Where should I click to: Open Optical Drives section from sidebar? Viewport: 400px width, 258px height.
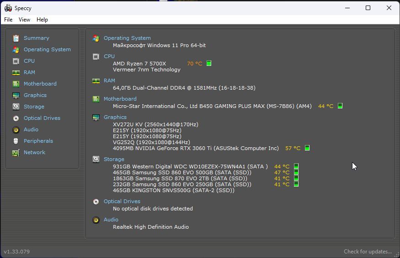pyautogui.click(x=42, y=118)
